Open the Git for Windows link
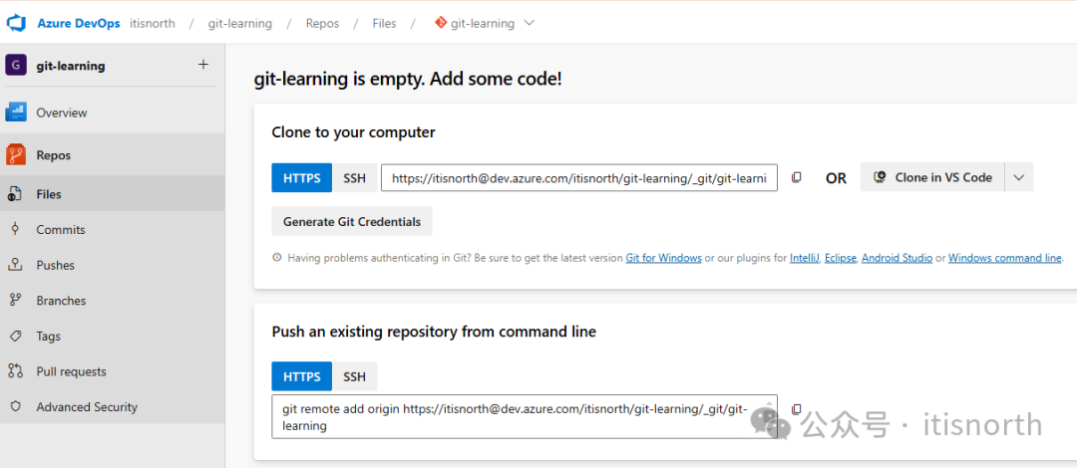1077x468 pixels. (x=663, y=258)
